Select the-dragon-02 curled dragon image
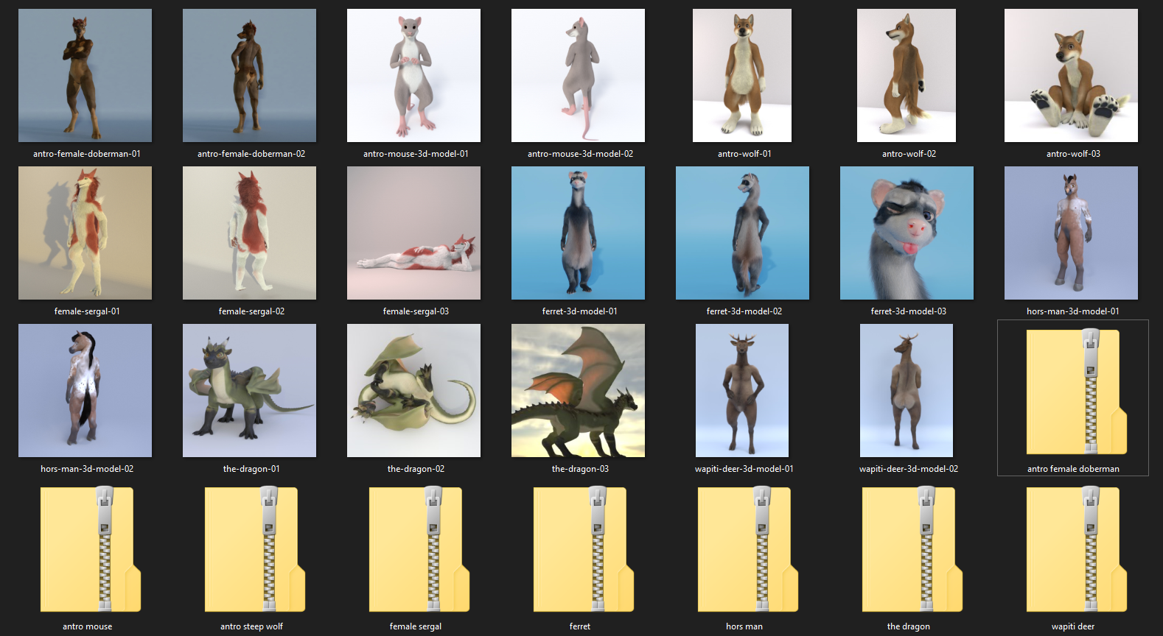Viewport: 1163px width, 636px height. (413, 390)
